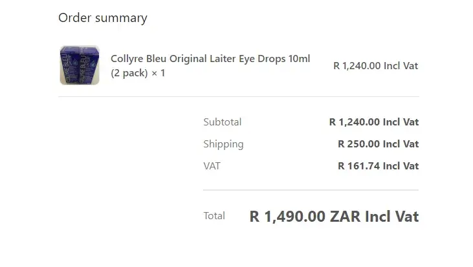This screenshot has width=473, height=267.
Task: Click the ZAR currency code in total
Action: tap(345, 217)
